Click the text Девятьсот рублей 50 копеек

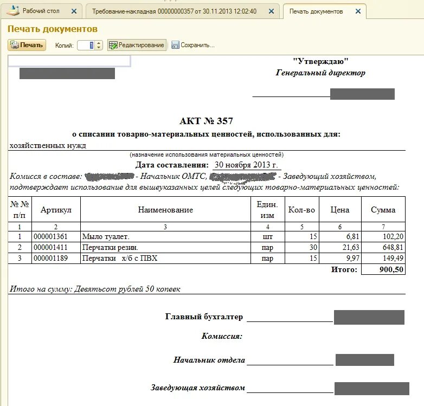127,289
